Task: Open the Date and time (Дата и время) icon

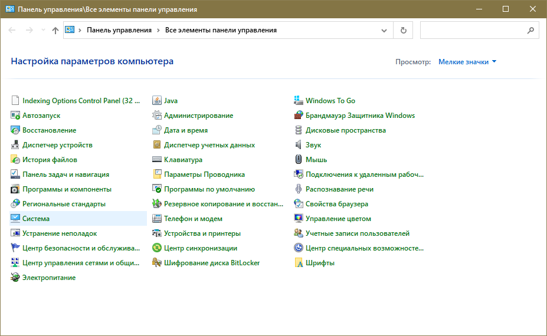Action: (157, 130)
